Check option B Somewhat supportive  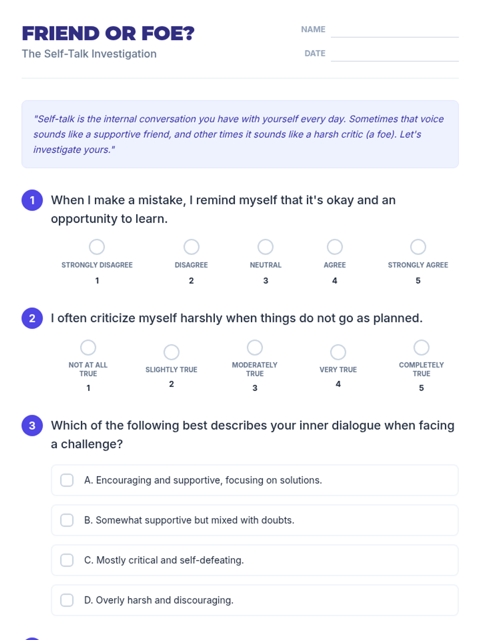pyautogui.click(x=67, y=520)
